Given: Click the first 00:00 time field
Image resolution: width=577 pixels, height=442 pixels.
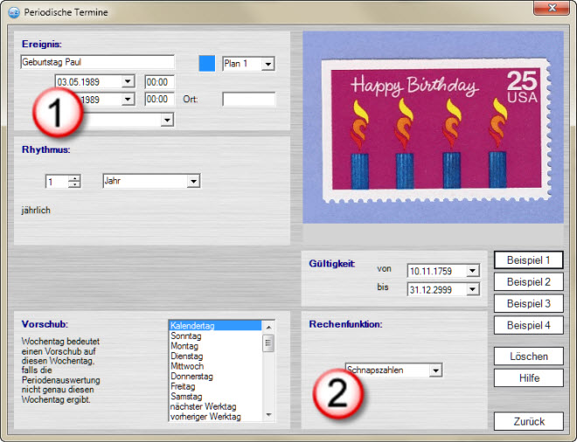Looking at the screenshot, I should pyautogui.click(x=160, y=81).
